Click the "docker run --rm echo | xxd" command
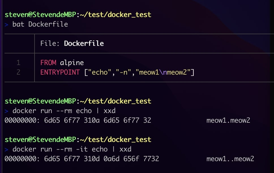 pos(64,111)
